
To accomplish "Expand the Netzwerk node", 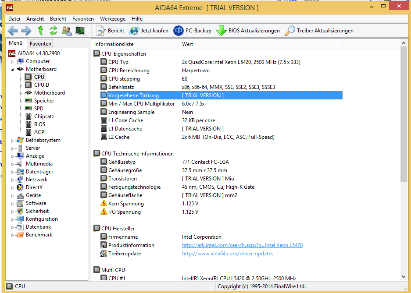I will 12,180.
